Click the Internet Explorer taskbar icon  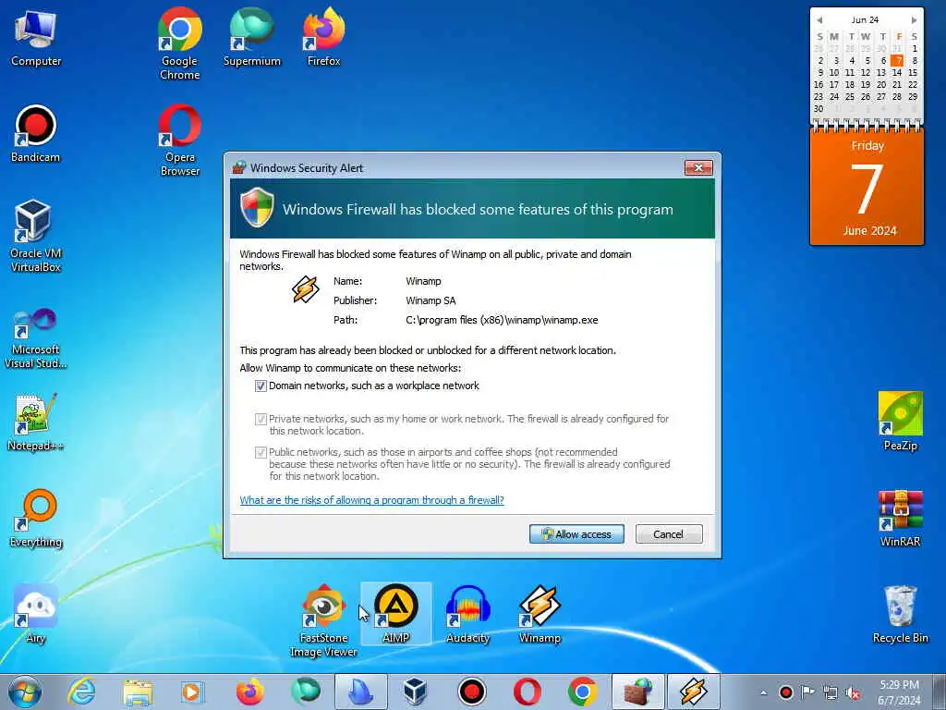(x=81, y=692)
